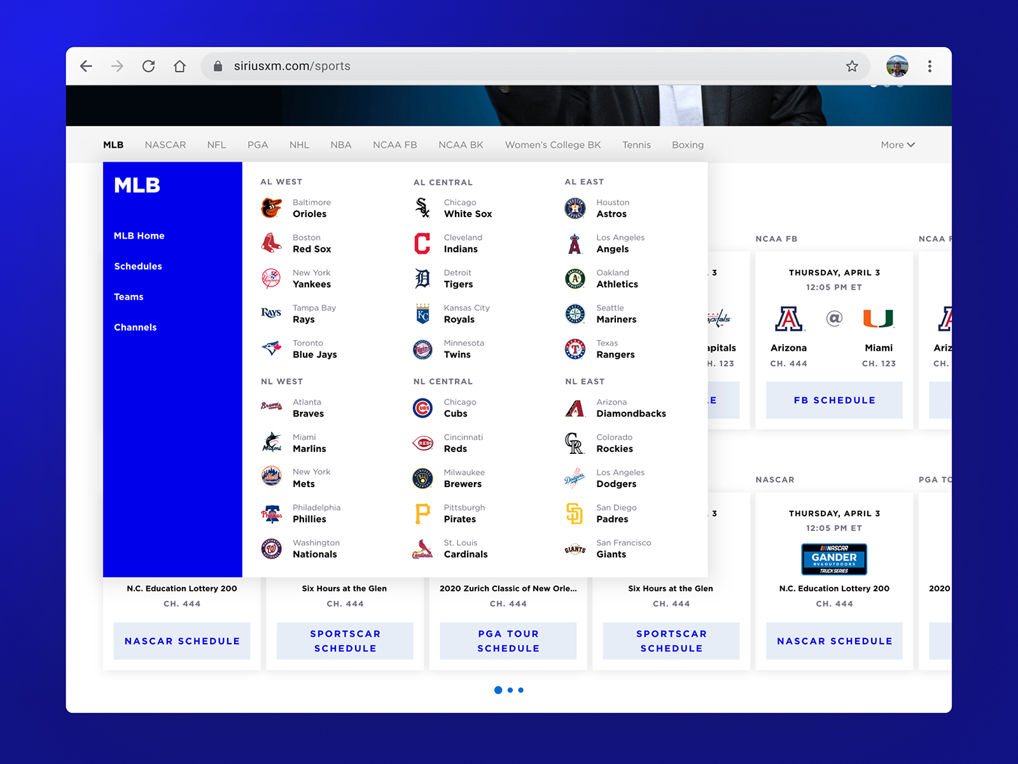
Task: Click the San Diego Padres logo
Action: pos(575,513)
